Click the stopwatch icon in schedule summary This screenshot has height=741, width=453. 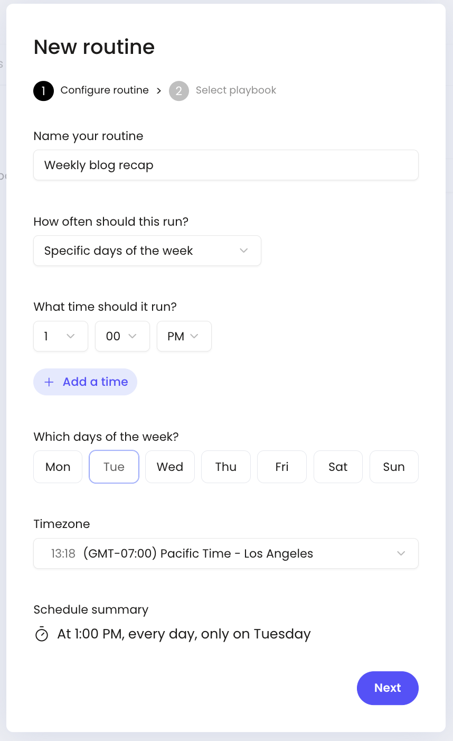pyautogui.click(x=42, y=634)
